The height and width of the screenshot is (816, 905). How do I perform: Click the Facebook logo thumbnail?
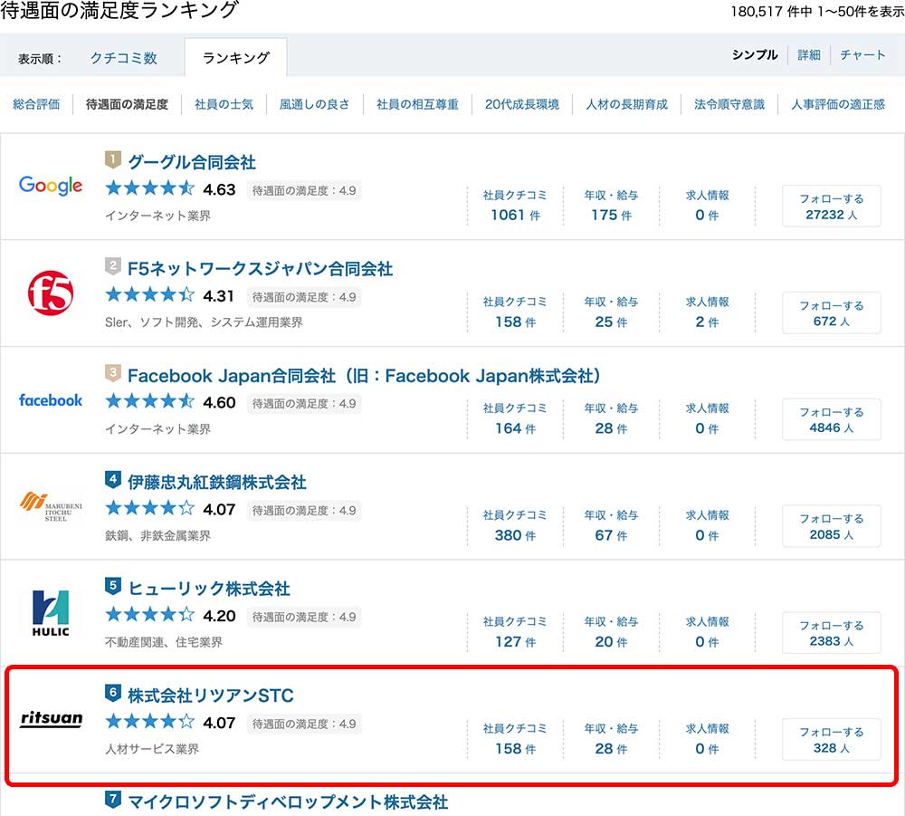point(51,399)
